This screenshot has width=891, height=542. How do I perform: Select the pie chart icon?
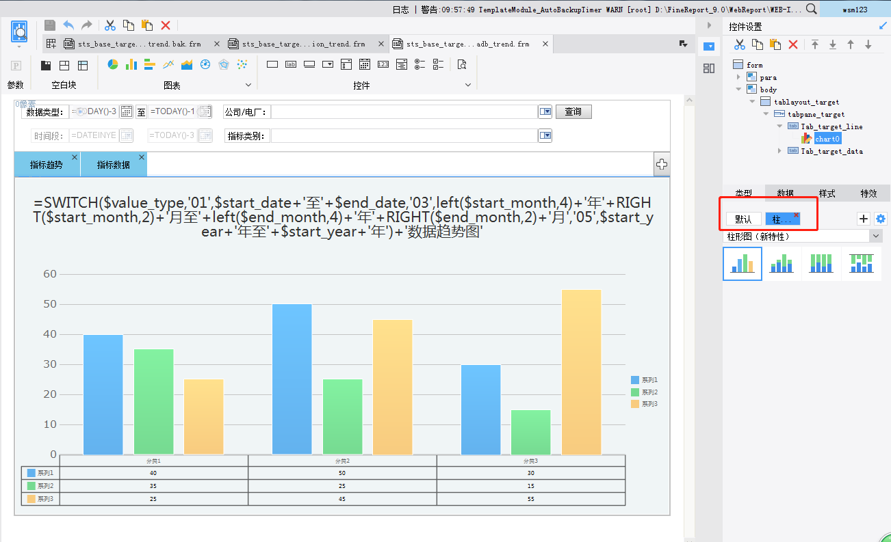click(113, 65)
